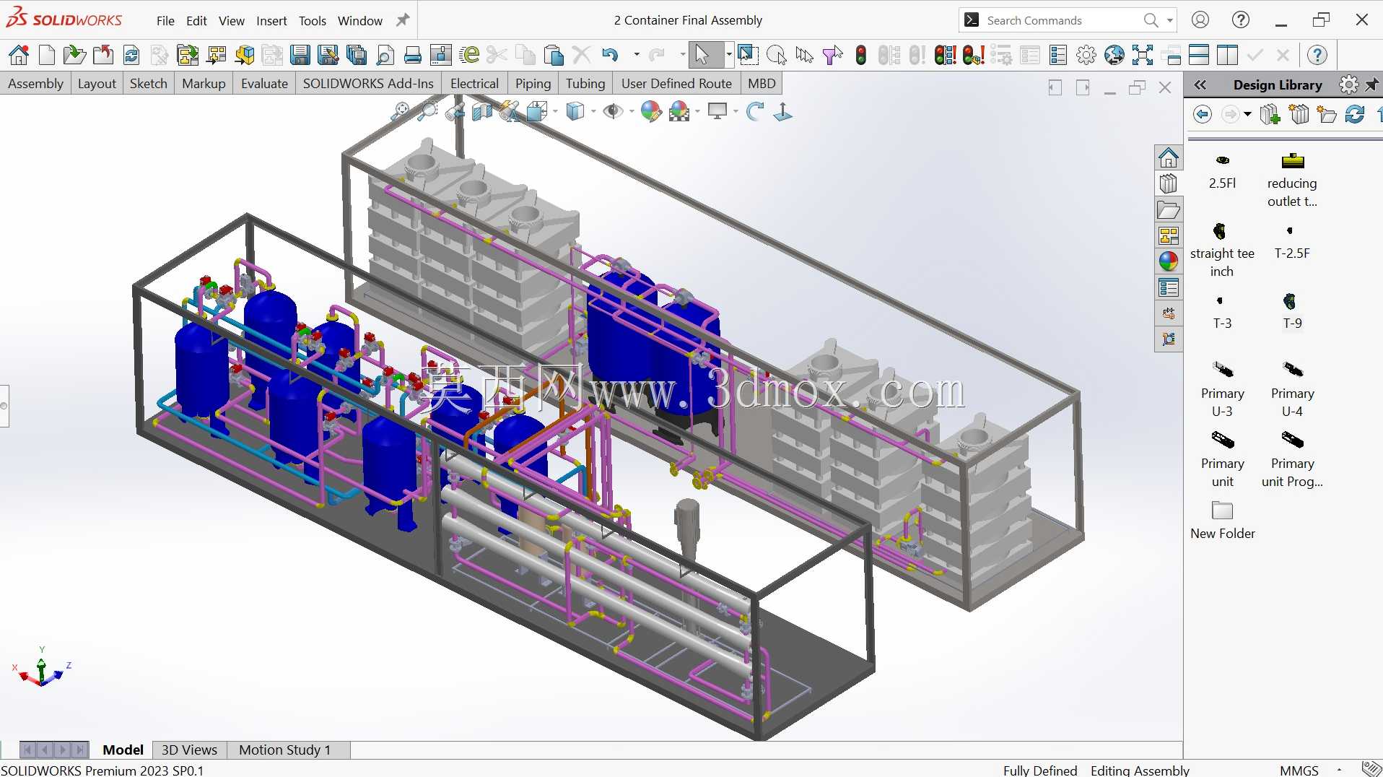1383x777 pixels.
Task: Click Rotate View arrow icon
Action: coord(755,111)
